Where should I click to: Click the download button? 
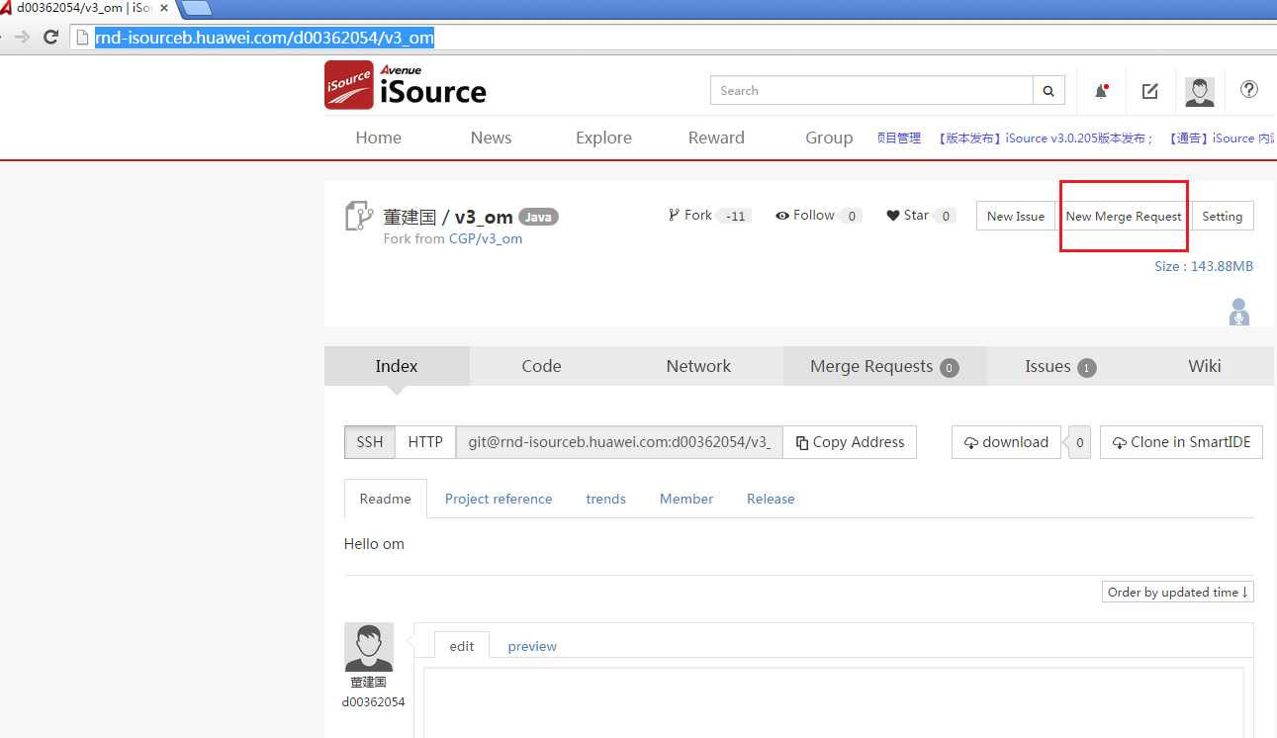(x=1006, y=442)
